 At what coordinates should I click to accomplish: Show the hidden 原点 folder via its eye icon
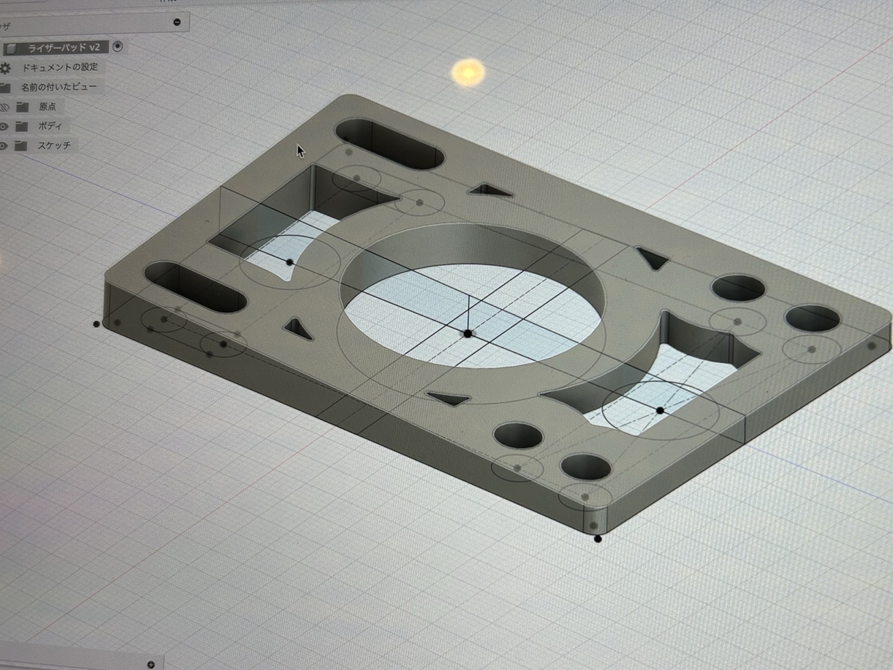[4, 107]
